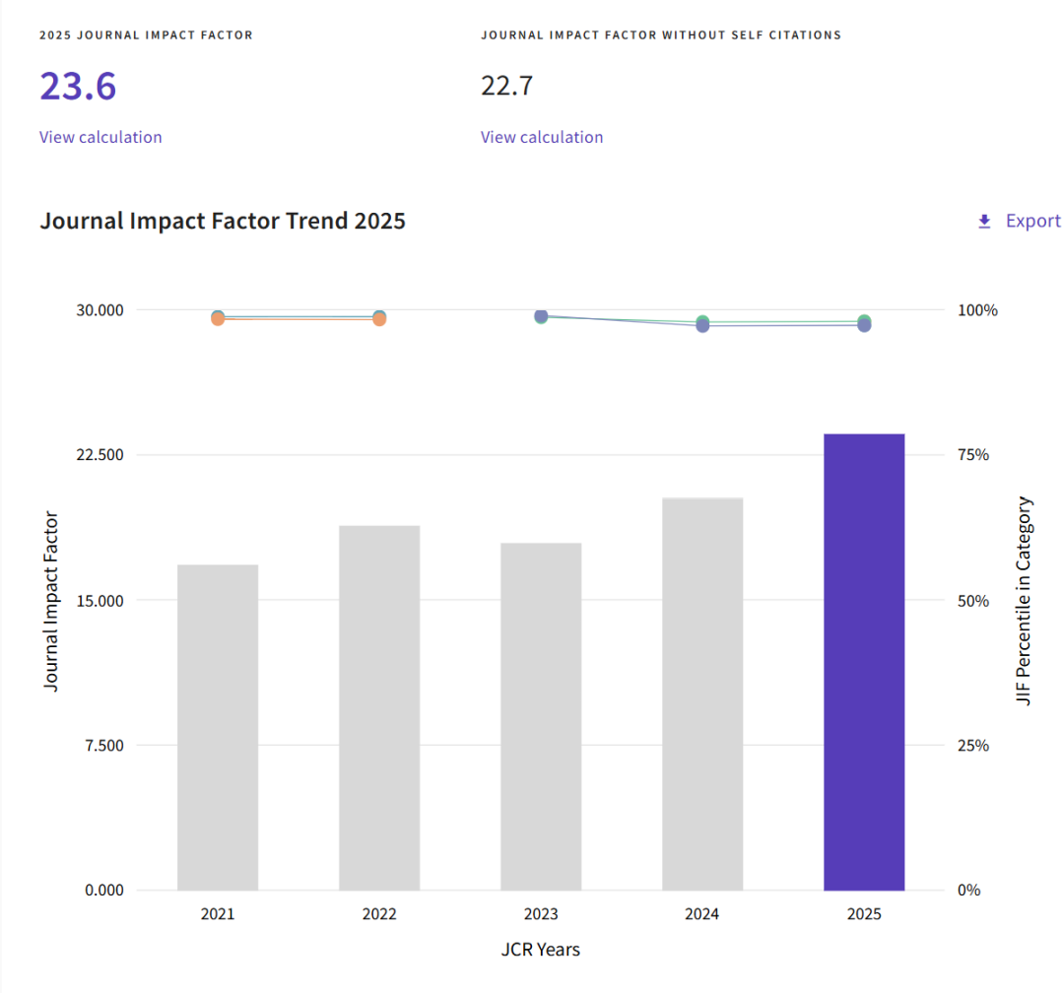Click the 75% percentile axis label
1064x993 pixels.
click(x=973, y=455)
